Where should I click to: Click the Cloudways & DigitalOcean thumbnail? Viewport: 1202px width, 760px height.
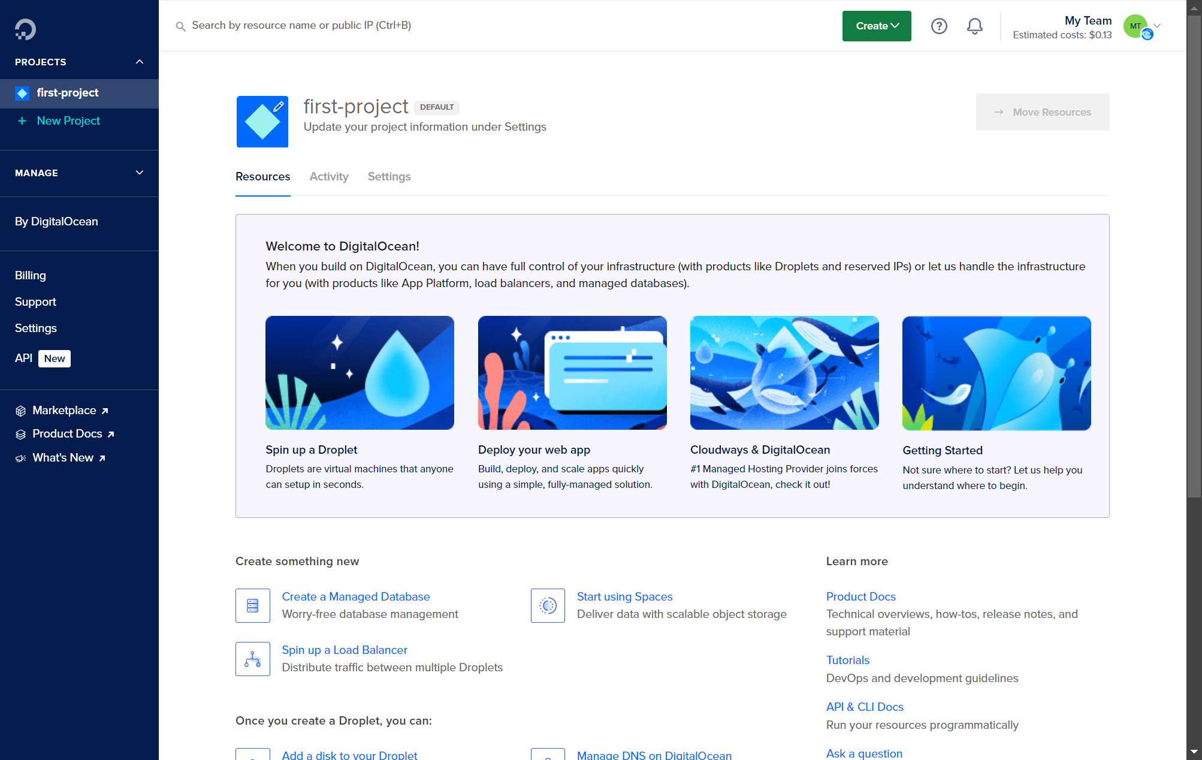784,373
